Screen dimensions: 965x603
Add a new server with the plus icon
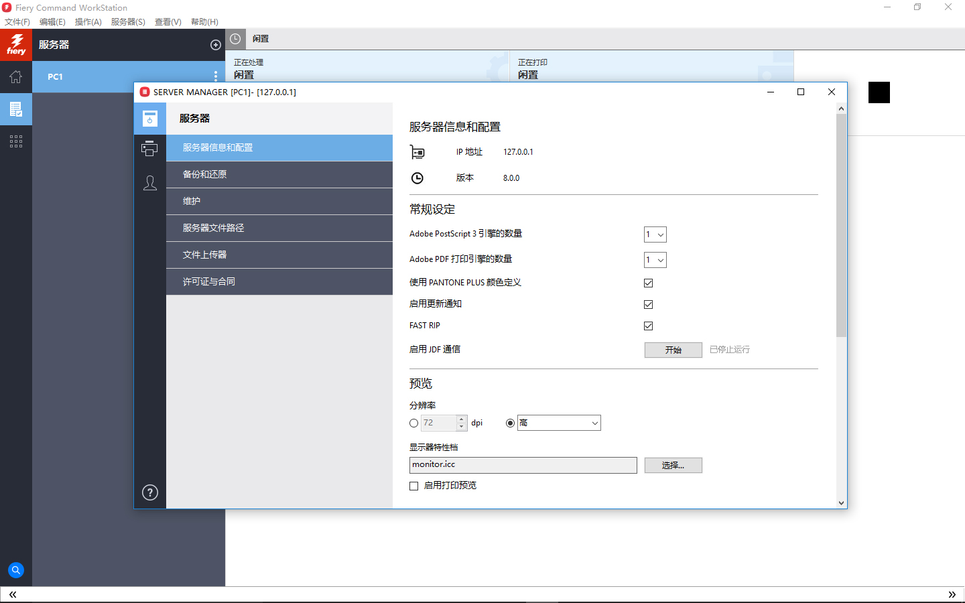pyautogui.click(x=216, y=45)
